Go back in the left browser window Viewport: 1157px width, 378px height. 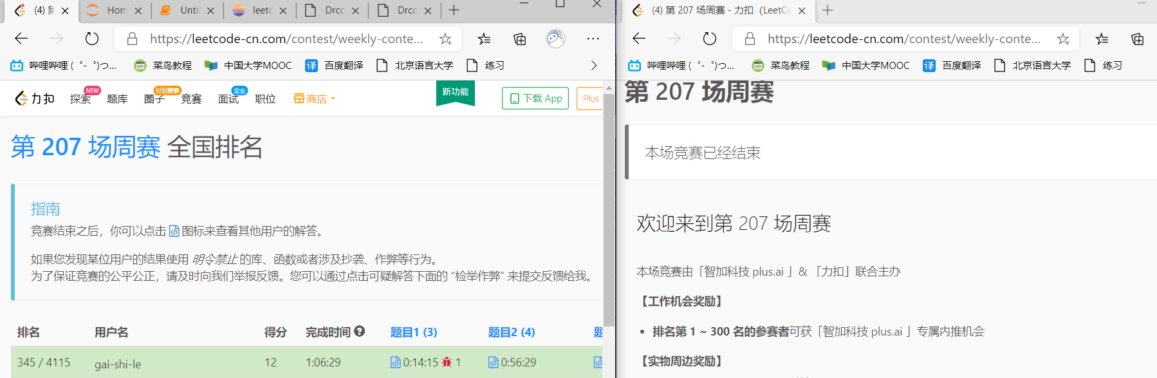tap(21, 39)
